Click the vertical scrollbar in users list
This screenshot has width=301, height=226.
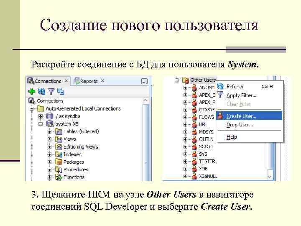[270, 156]
